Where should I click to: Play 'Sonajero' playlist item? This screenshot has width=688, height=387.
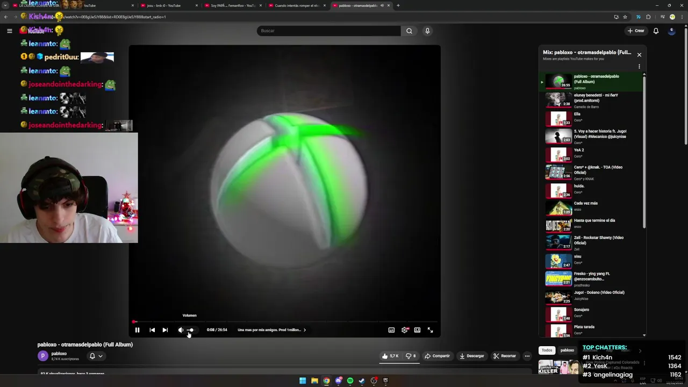pyautogui.click(x=591, y=314)
